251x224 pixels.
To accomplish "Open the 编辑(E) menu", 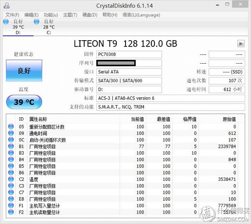I will (31, 15).
